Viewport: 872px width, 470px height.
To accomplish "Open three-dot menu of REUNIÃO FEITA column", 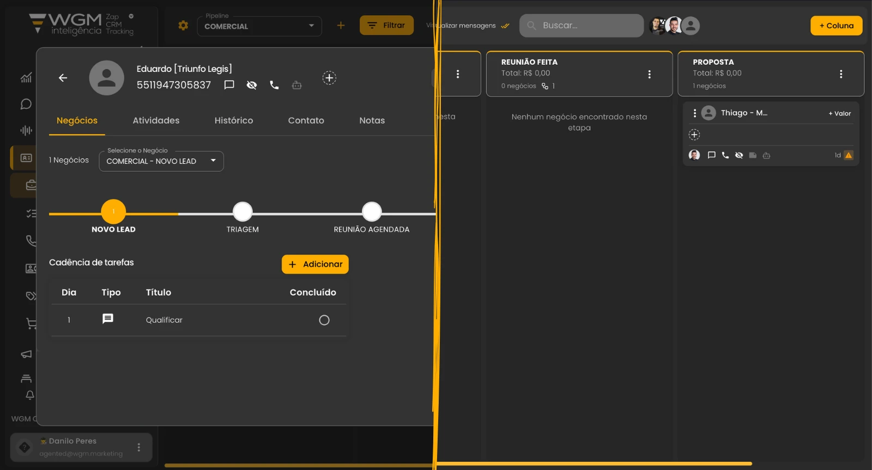I will [649, 74].
